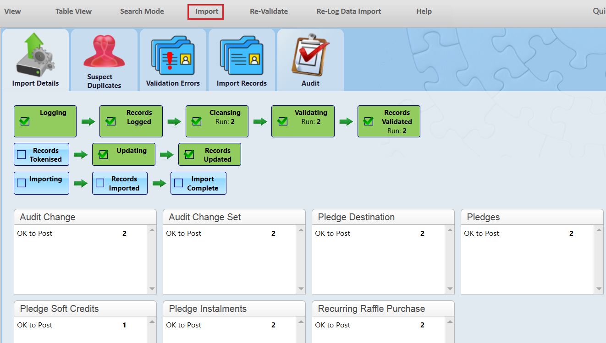Open the Import Records folder icon
This screenshot has height=343, width=606.
[242, 55]
